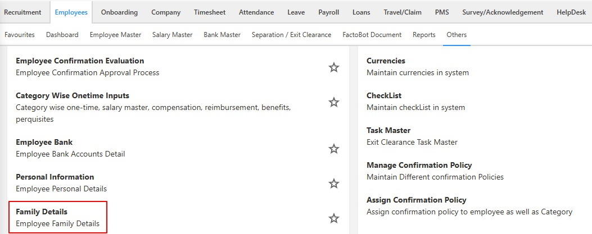
Task: Add Personal Information to favourites
Action: [x=334, y=183]
